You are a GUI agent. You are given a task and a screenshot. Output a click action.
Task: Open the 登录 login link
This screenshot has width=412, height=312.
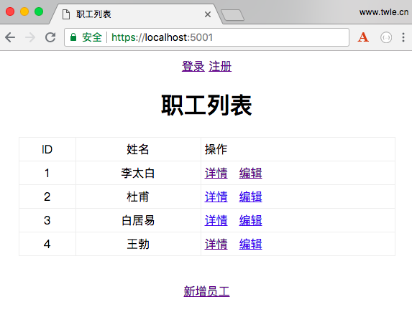point(193,66)
